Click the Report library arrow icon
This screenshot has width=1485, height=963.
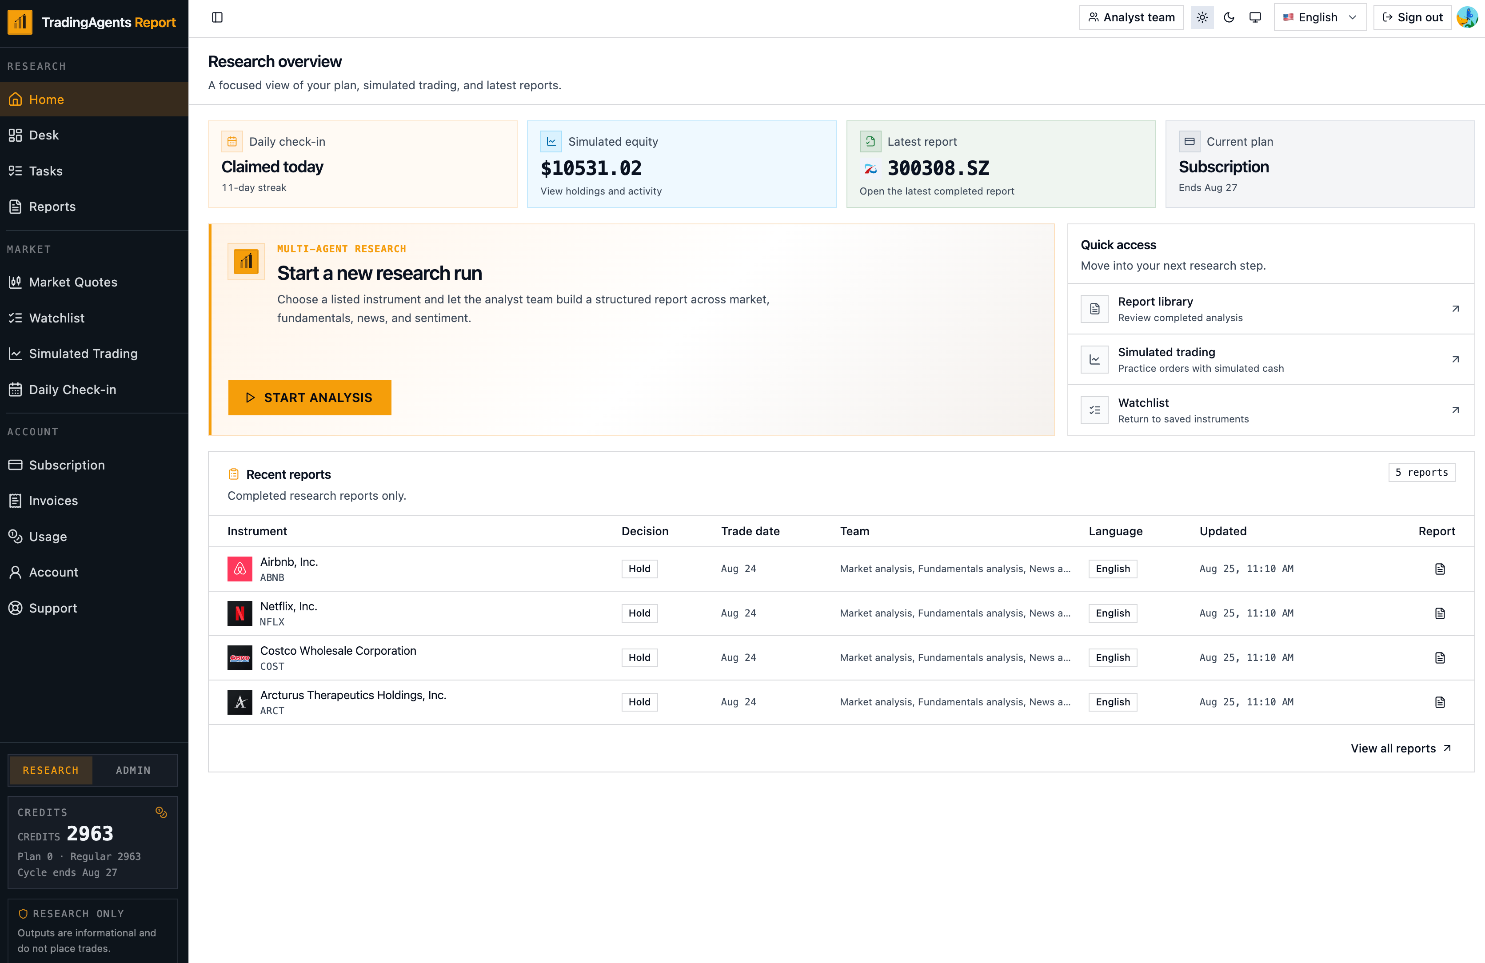[x=1455, y=309]
